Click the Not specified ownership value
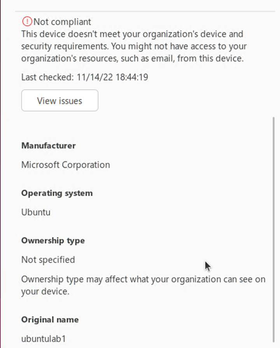The image size is (280, 348). point(48,260)
